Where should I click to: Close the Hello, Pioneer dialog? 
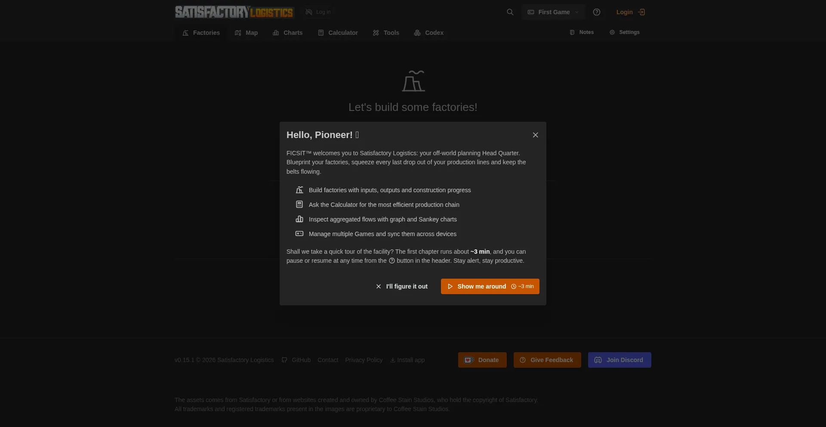(x=535, y=135)
